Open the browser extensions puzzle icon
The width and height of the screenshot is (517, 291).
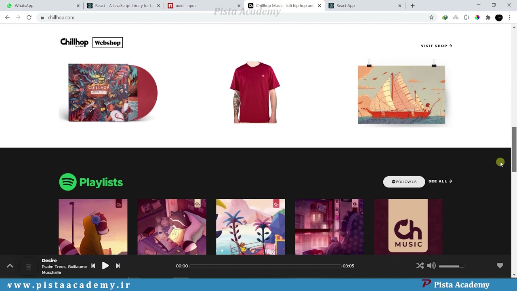488,17
